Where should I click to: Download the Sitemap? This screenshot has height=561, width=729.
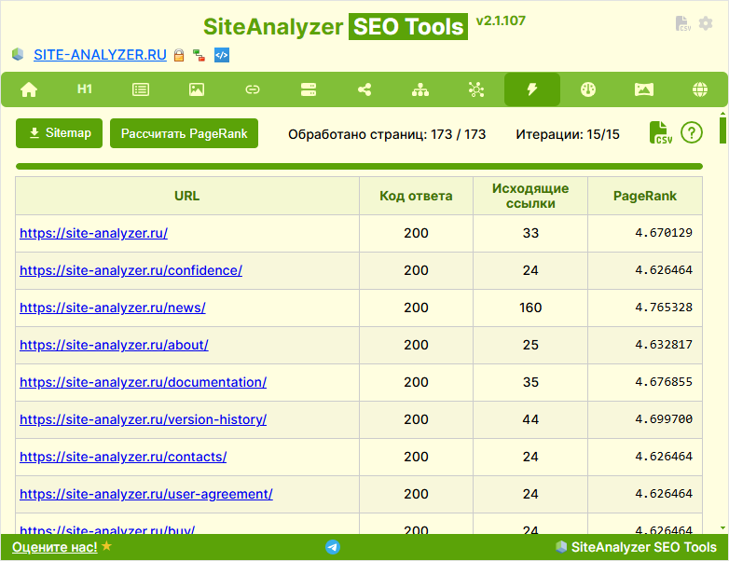point(59,133)
